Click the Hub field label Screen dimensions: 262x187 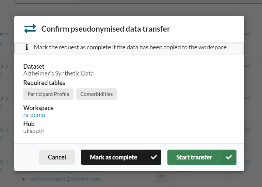[29, 124]
